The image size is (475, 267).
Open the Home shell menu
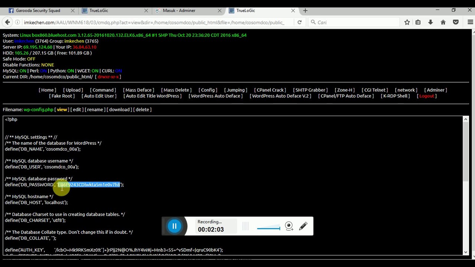(47, 90)
